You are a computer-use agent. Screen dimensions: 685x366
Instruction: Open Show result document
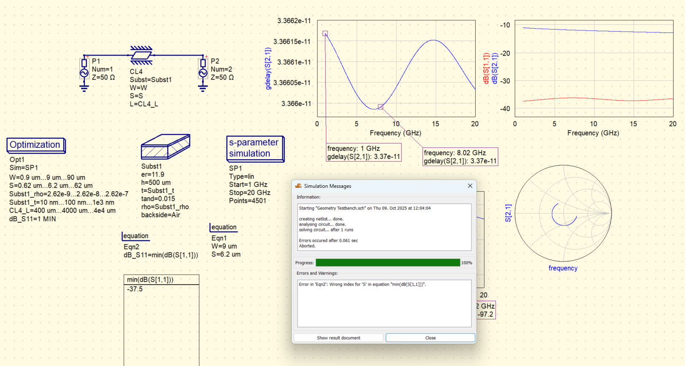coord(338,338)
